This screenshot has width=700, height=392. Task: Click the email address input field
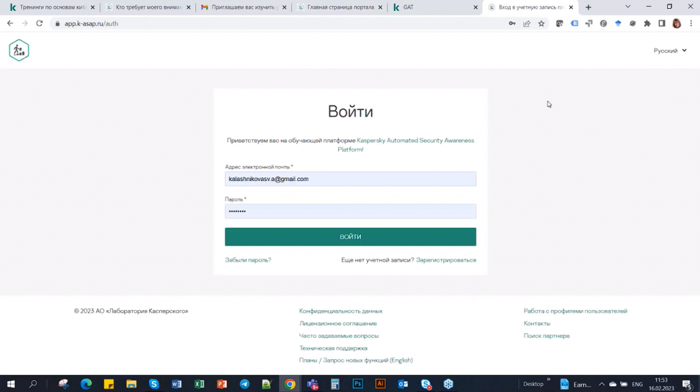351,179
